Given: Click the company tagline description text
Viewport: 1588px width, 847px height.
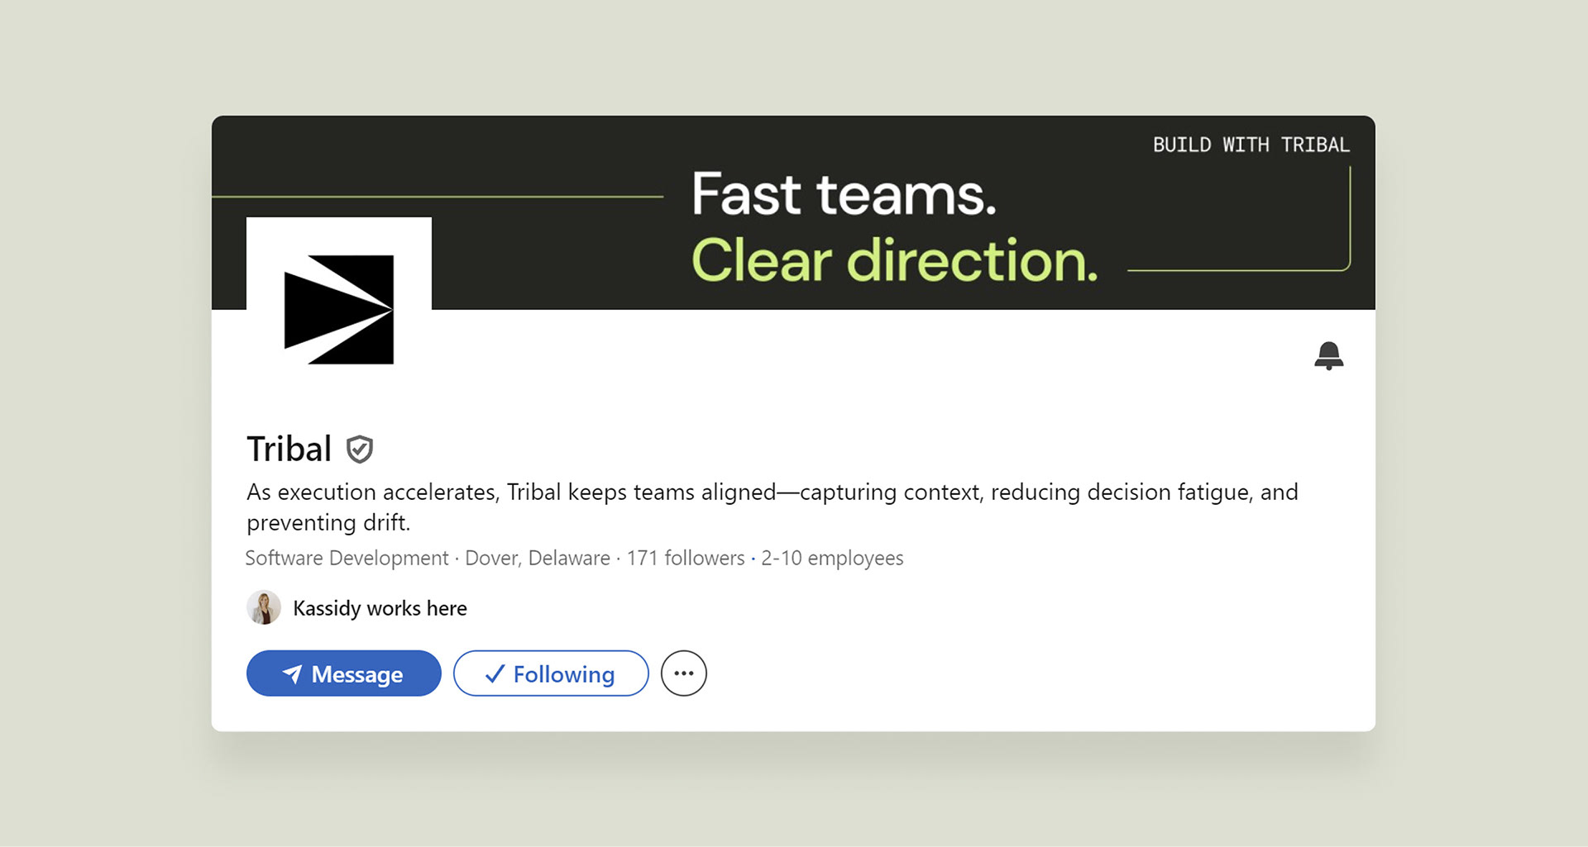Looking at the screenshot, I should click(x=772, y=507).
